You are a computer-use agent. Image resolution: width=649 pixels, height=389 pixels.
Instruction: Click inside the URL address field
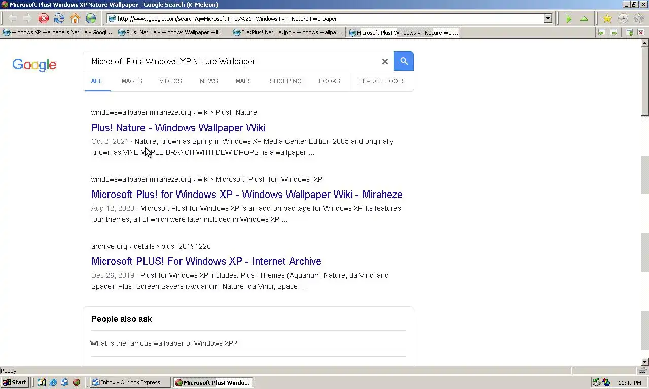pos(329,19)
